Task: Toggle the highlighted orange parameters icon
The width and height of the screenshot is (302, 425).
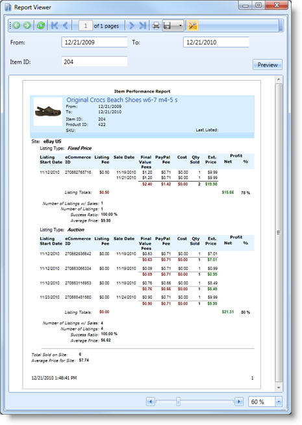Action: 192,26
